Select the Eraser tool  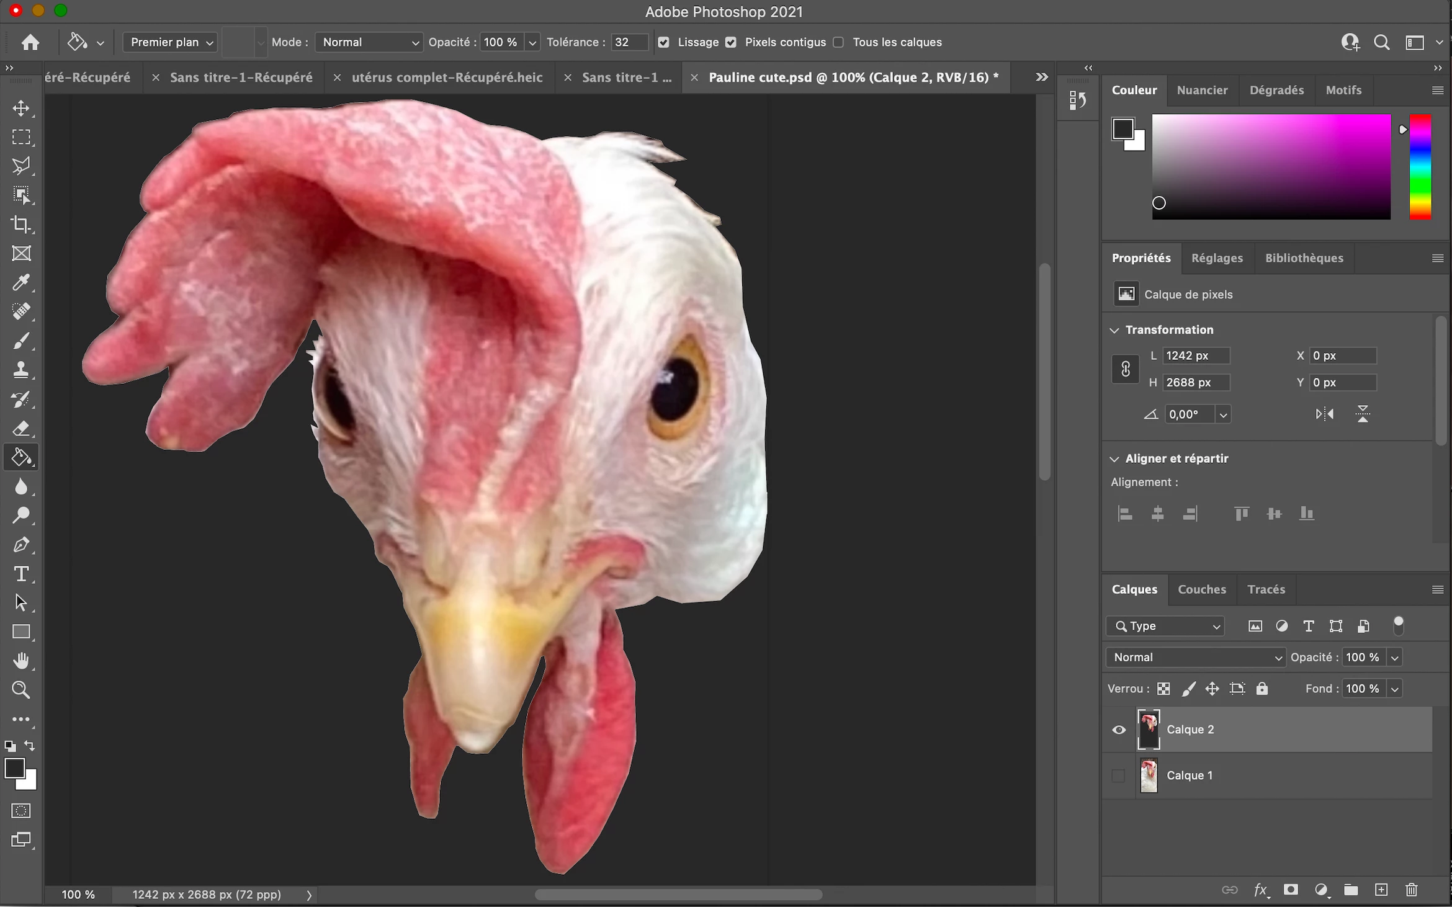(x=21, y=429)
